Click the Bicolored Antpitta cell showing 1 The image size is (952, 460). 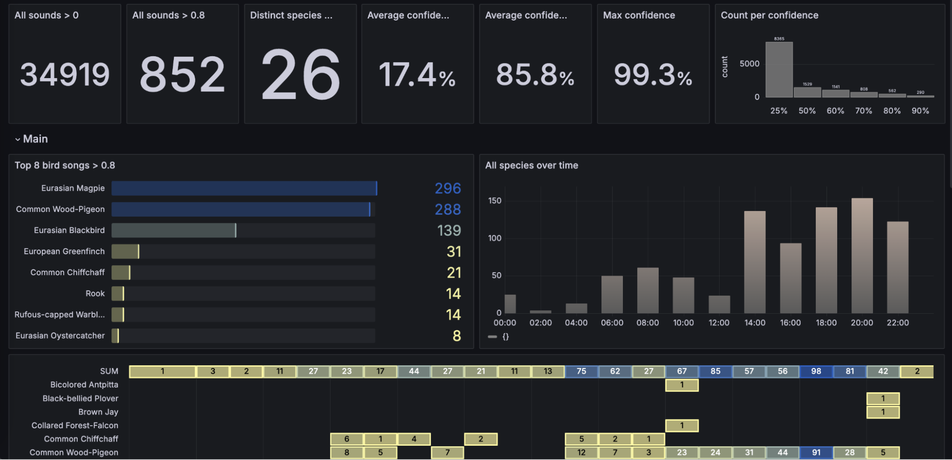pos(682,384)
